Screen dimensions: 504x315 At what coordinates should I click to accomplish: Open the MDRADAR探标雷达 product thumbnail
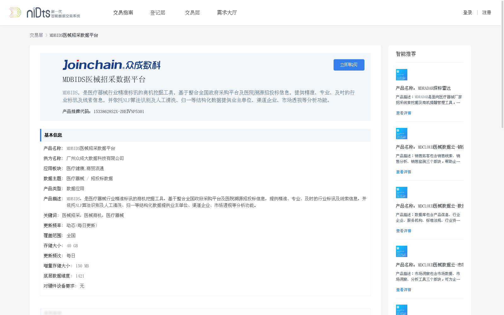click(402, 75)
